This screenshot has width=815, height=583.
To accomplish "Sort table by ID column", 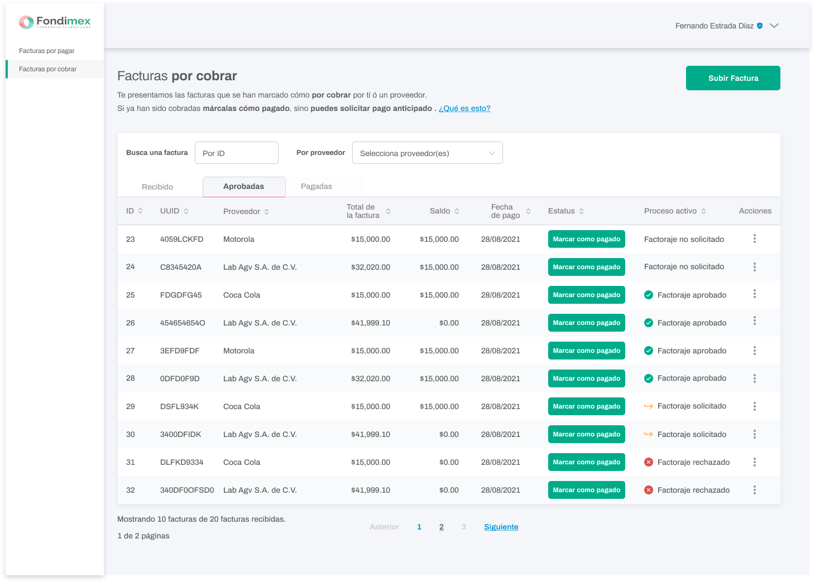I will pyautogui.click(x=141, y=211).
